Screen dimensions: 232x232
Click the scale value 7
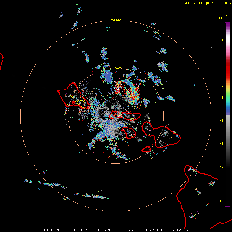pos(222,29)
